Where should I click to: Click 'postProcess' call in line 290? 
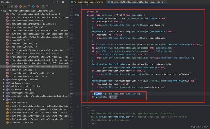click(x=112, y=94)
